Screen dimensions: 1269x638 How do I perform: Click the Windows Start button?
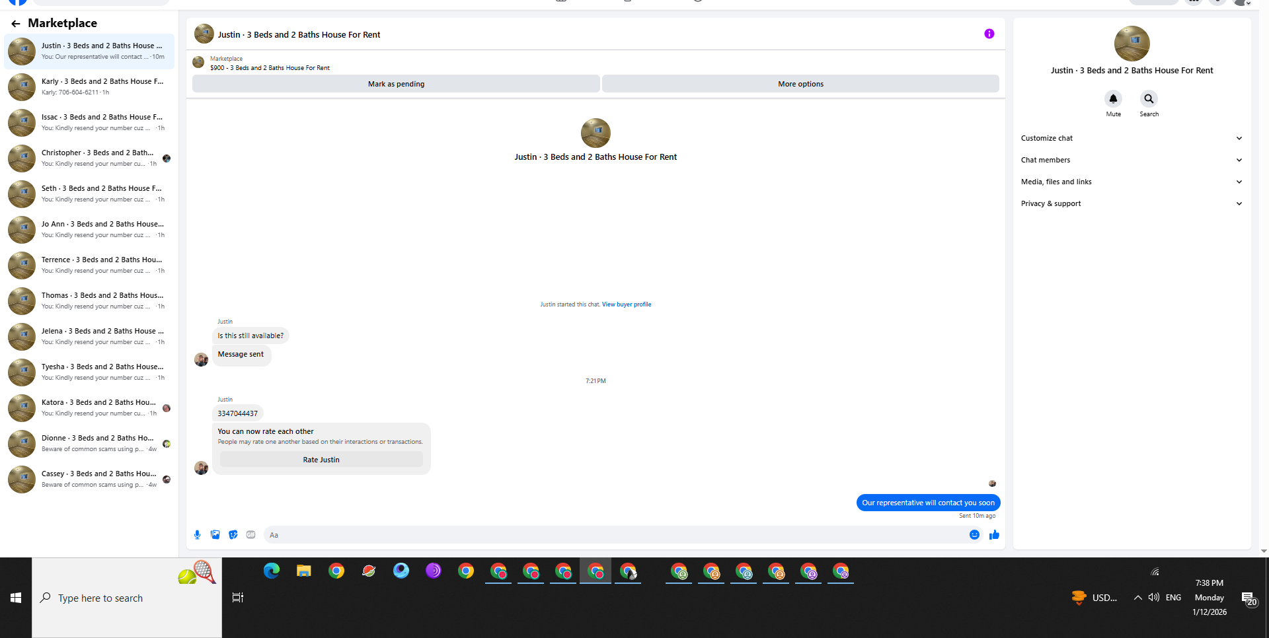tap(16, 598)
